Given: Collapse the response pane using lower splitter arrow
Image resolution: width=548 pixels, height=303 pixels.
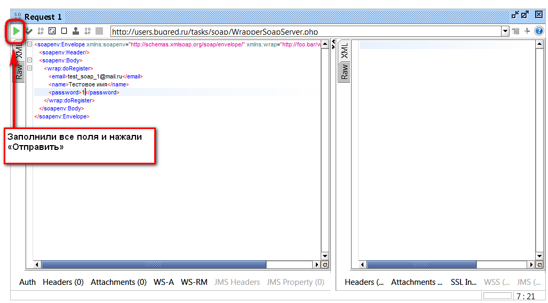Looking at the screenshot, I should 333,46.
